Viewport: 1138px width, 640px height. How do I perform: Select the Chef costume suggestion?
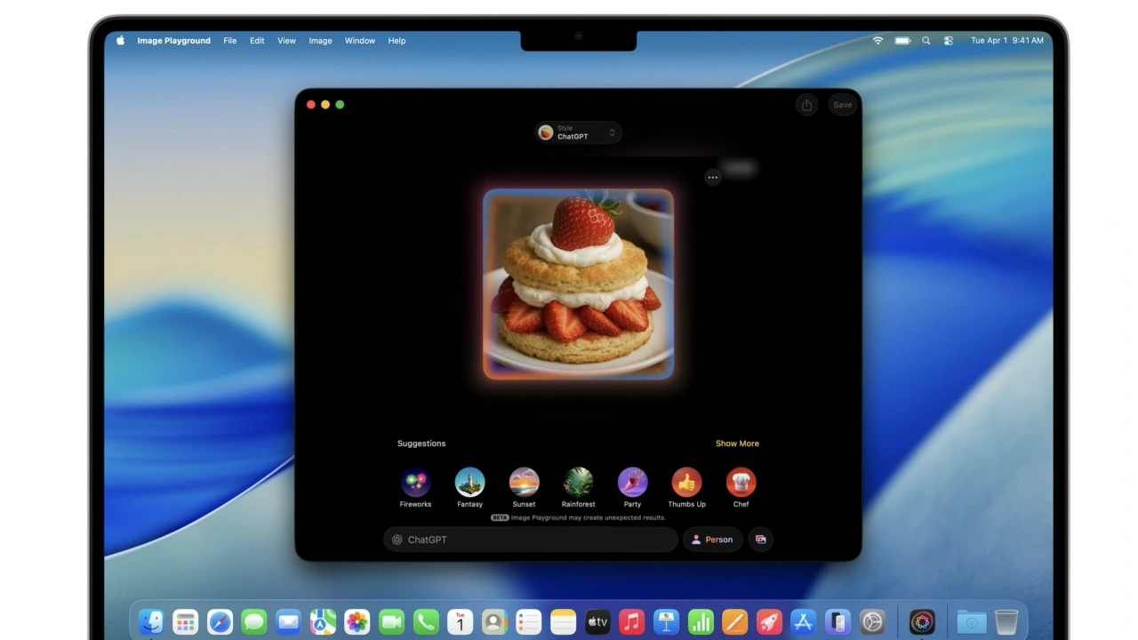(741, 483)
